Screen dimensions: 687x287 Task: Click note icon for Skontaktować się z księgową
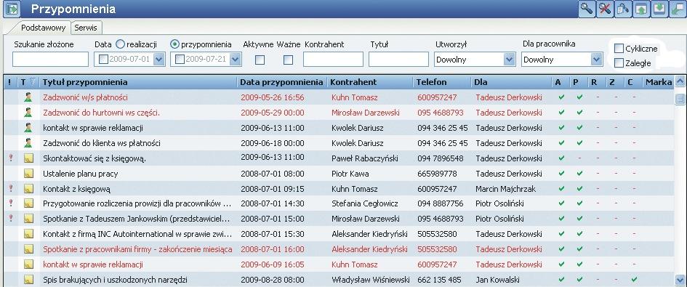28,158
